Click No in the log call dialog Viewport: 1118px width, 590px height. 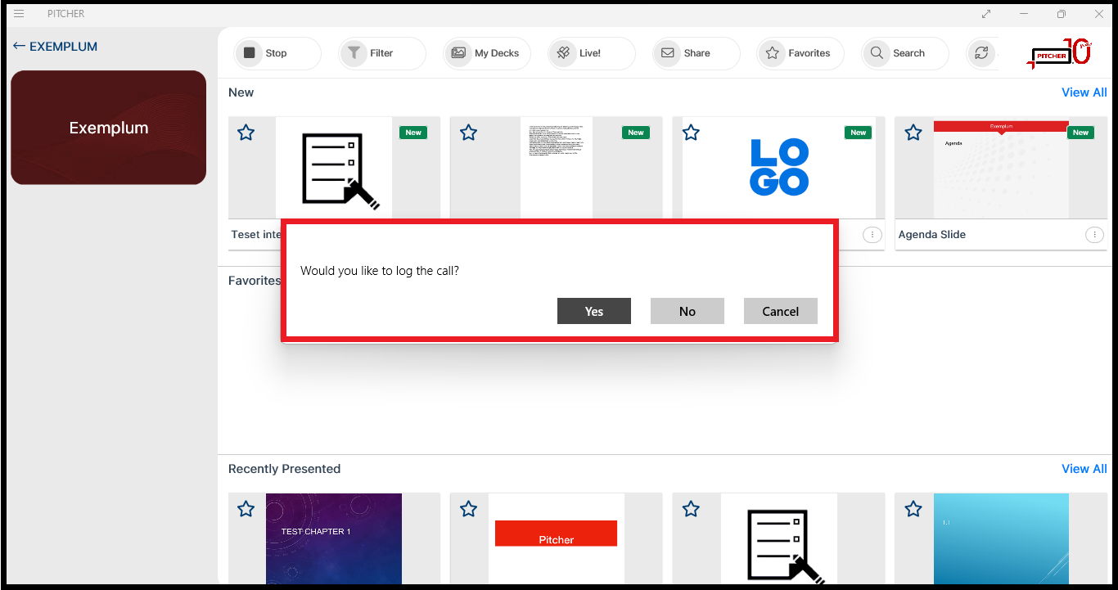[687, 311]
